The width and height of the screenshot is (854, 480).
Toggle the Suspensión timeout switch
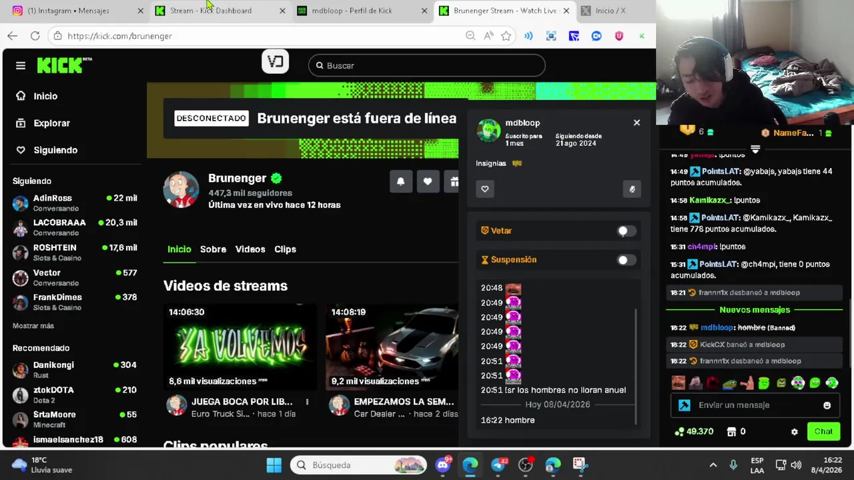[626, 260]
